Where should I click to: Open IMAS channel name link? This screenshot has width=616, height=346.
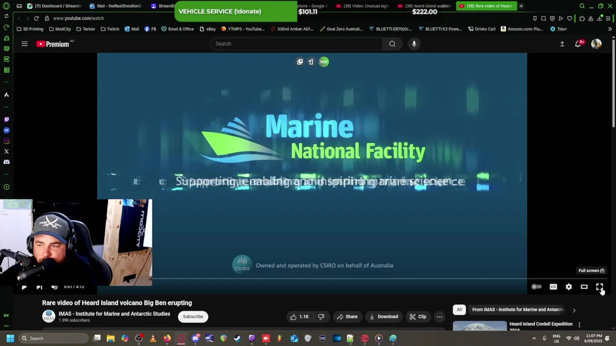(x=115, y=314)
